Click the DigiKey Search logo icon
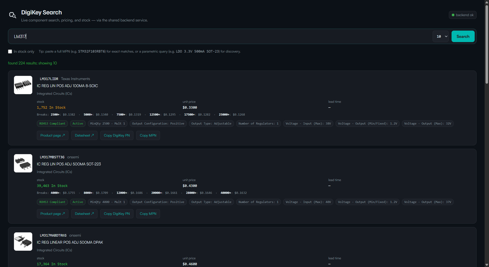The width and height of the screenshot is (489, 267). pyautogui.click(x=12, y=15)
